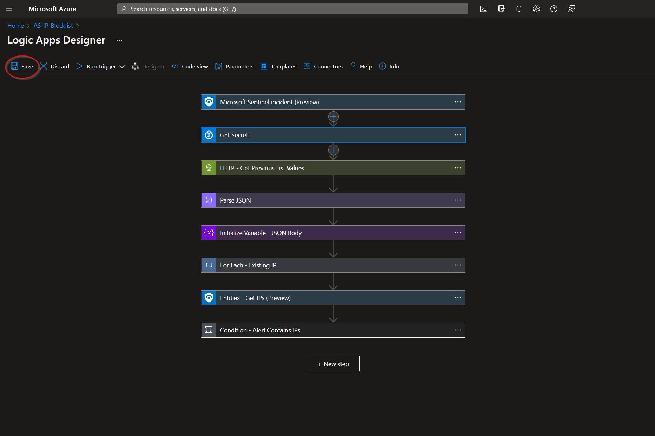Insert a step after Microsoft Sentinel incident

pyautogui.click(x=333, y=117)
